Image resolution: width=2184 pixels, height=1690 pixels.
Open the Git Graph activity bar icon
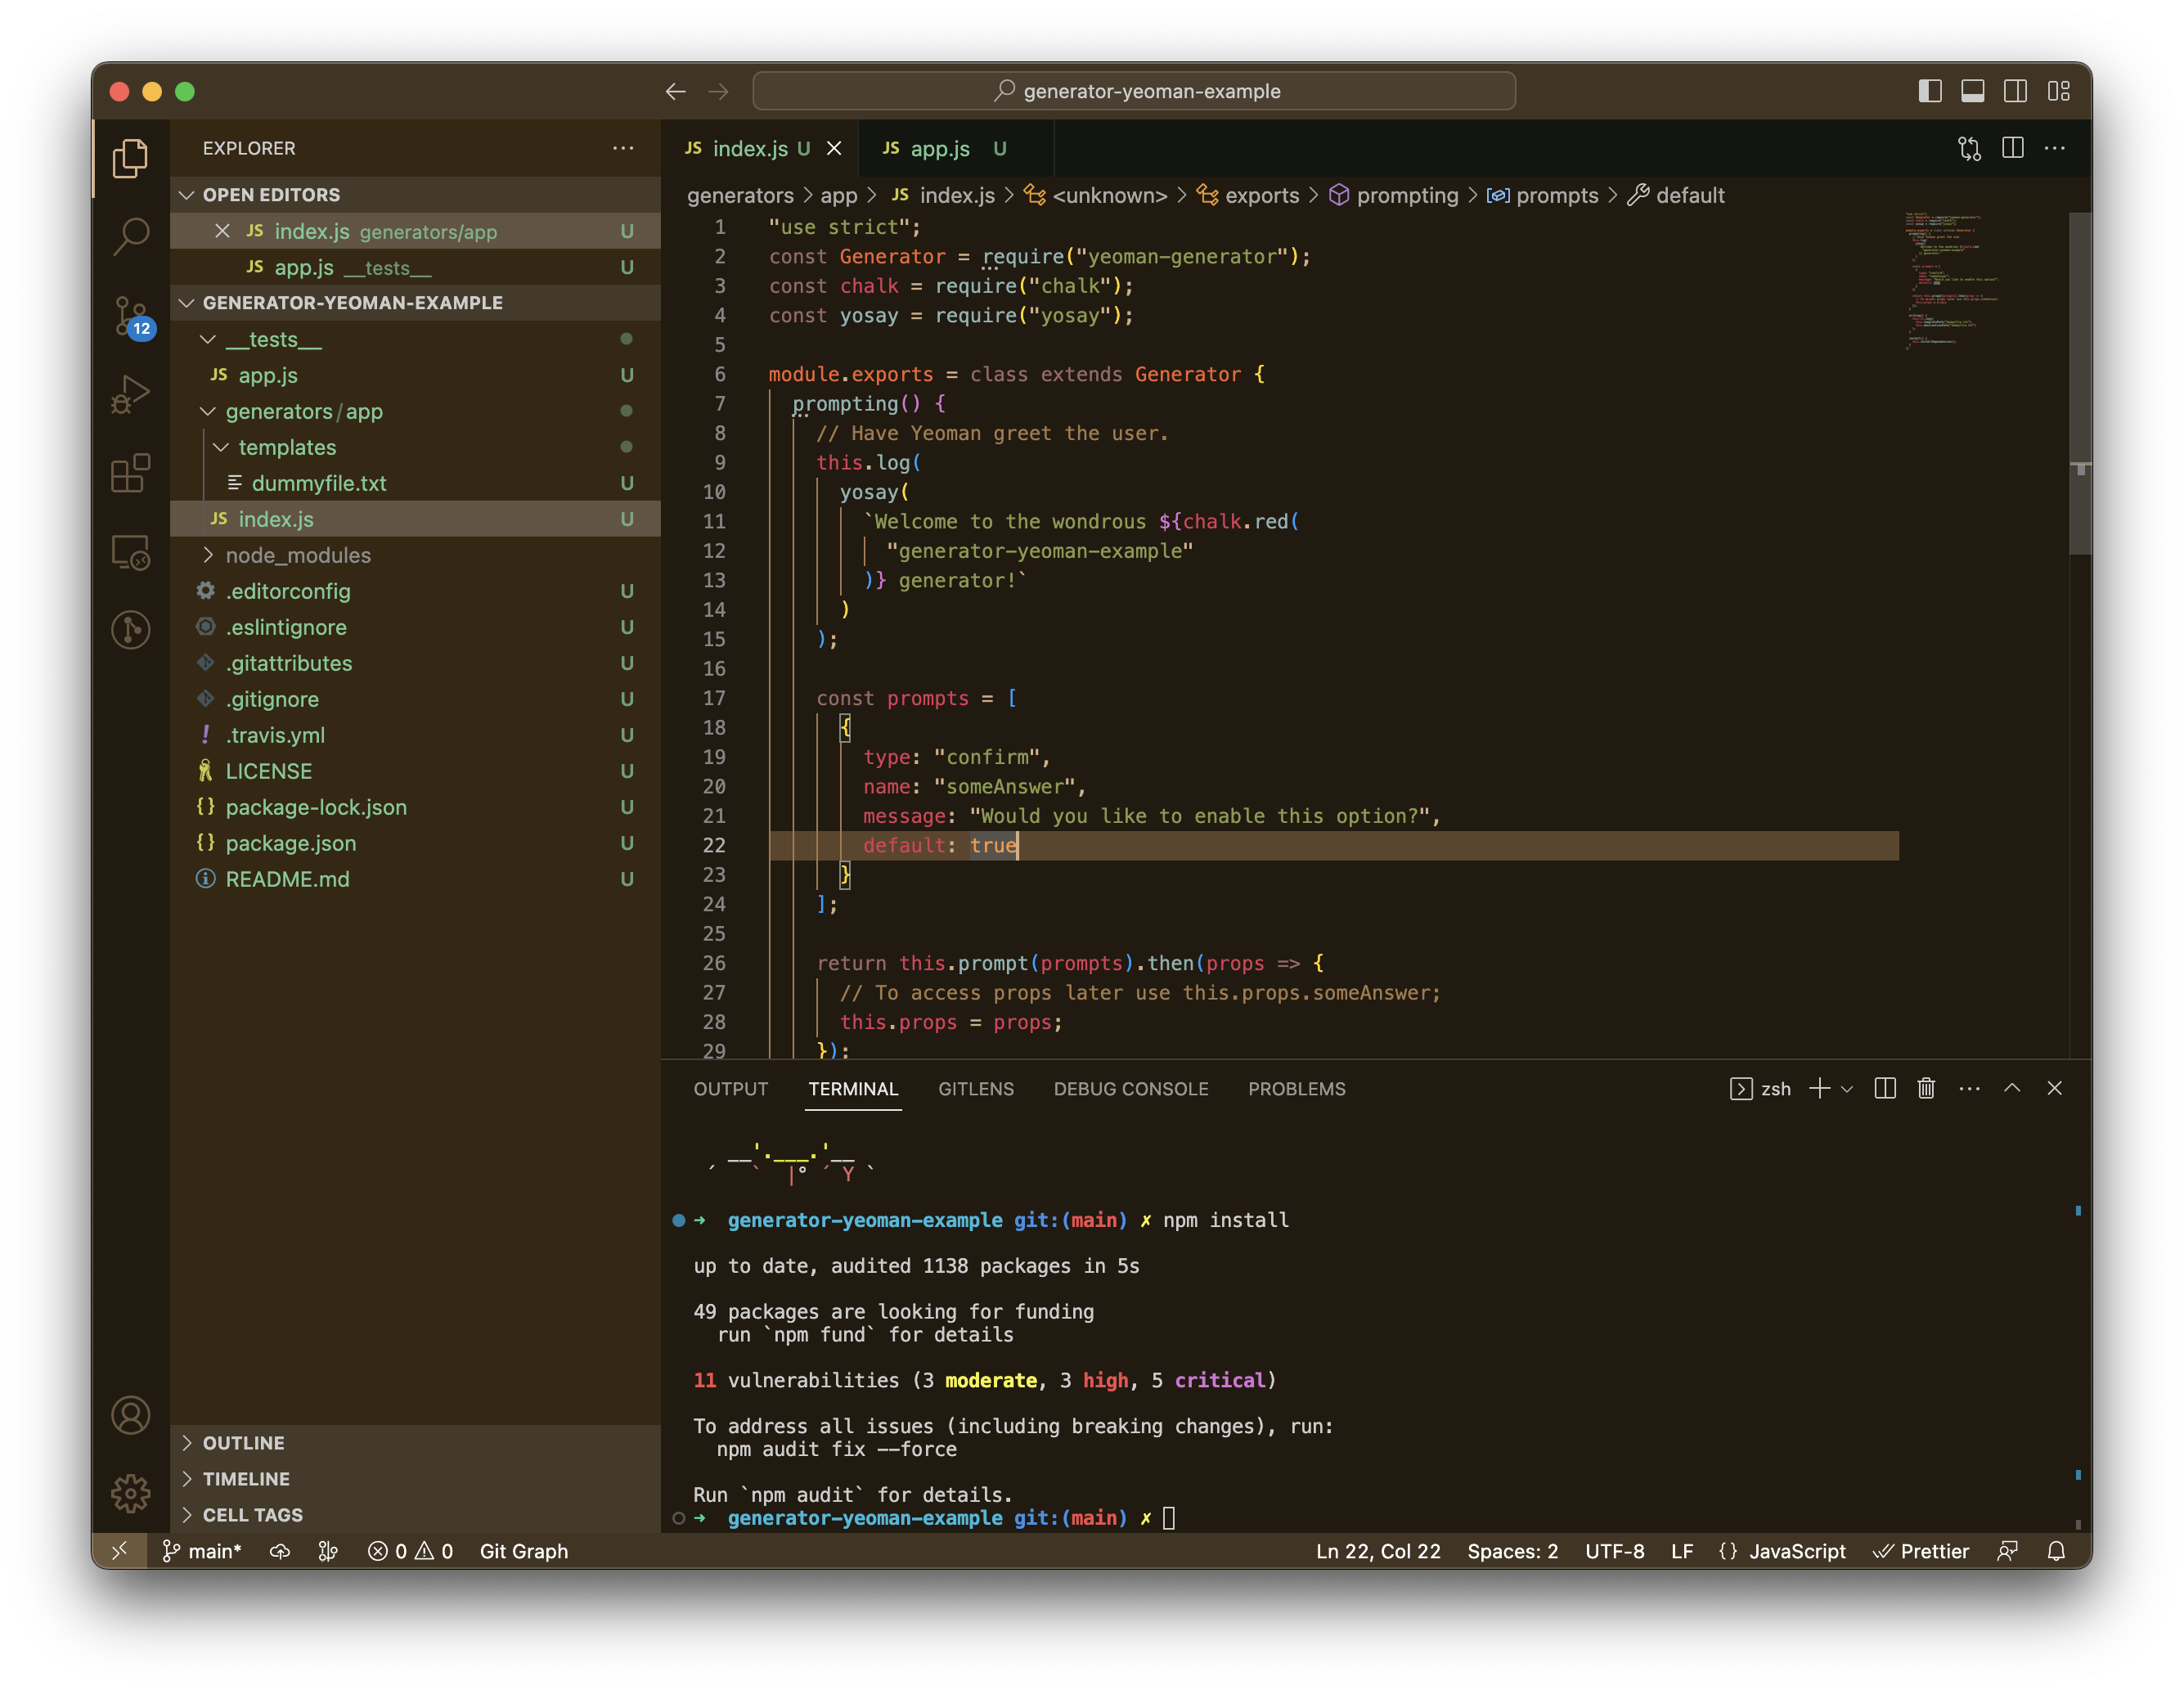click(x=130, y=630)
